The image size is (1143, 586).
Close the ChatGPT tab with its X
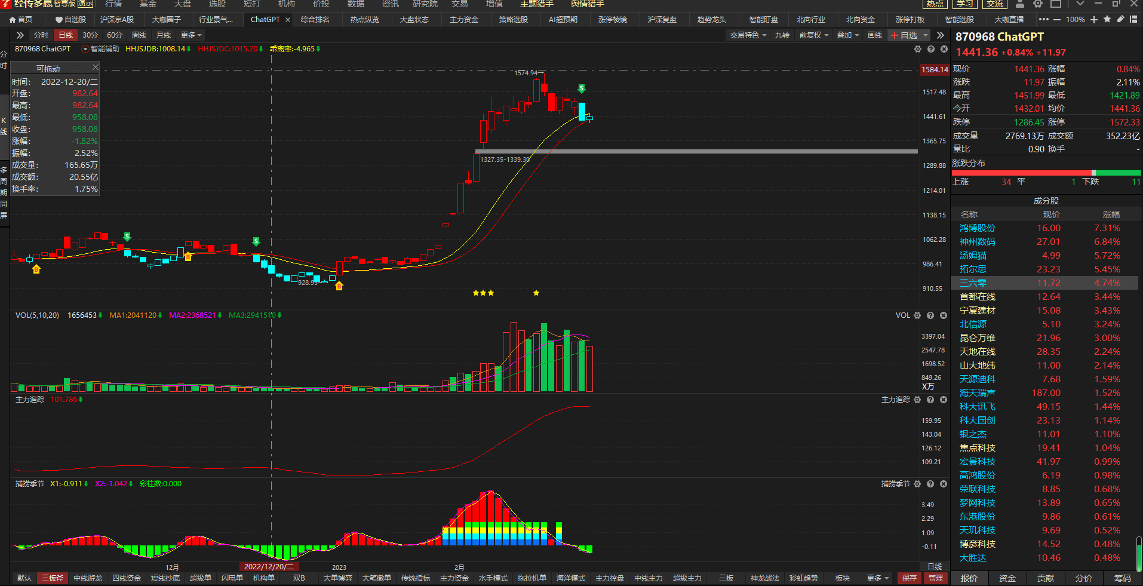(x=288, y=20)
